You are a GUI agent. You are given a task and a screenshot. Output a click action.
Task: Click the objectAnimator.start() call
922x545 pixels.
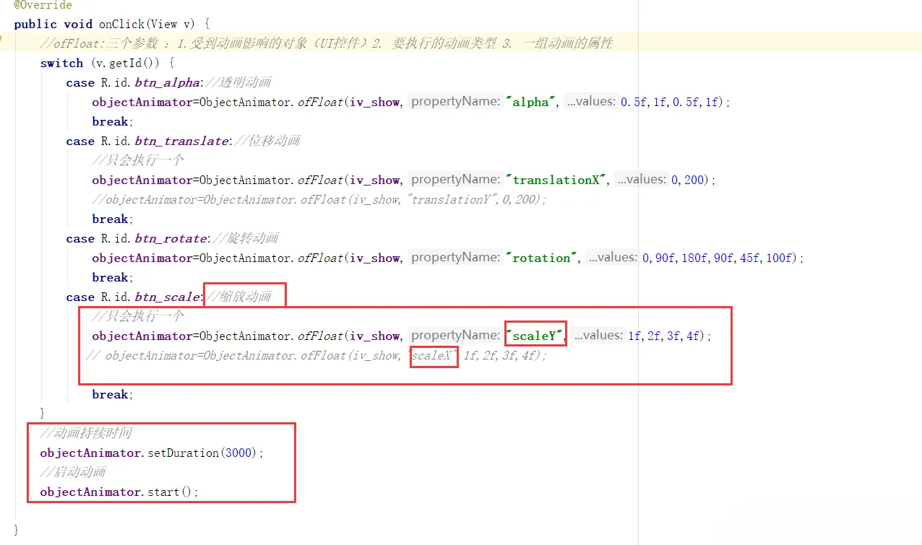(119, 492)
